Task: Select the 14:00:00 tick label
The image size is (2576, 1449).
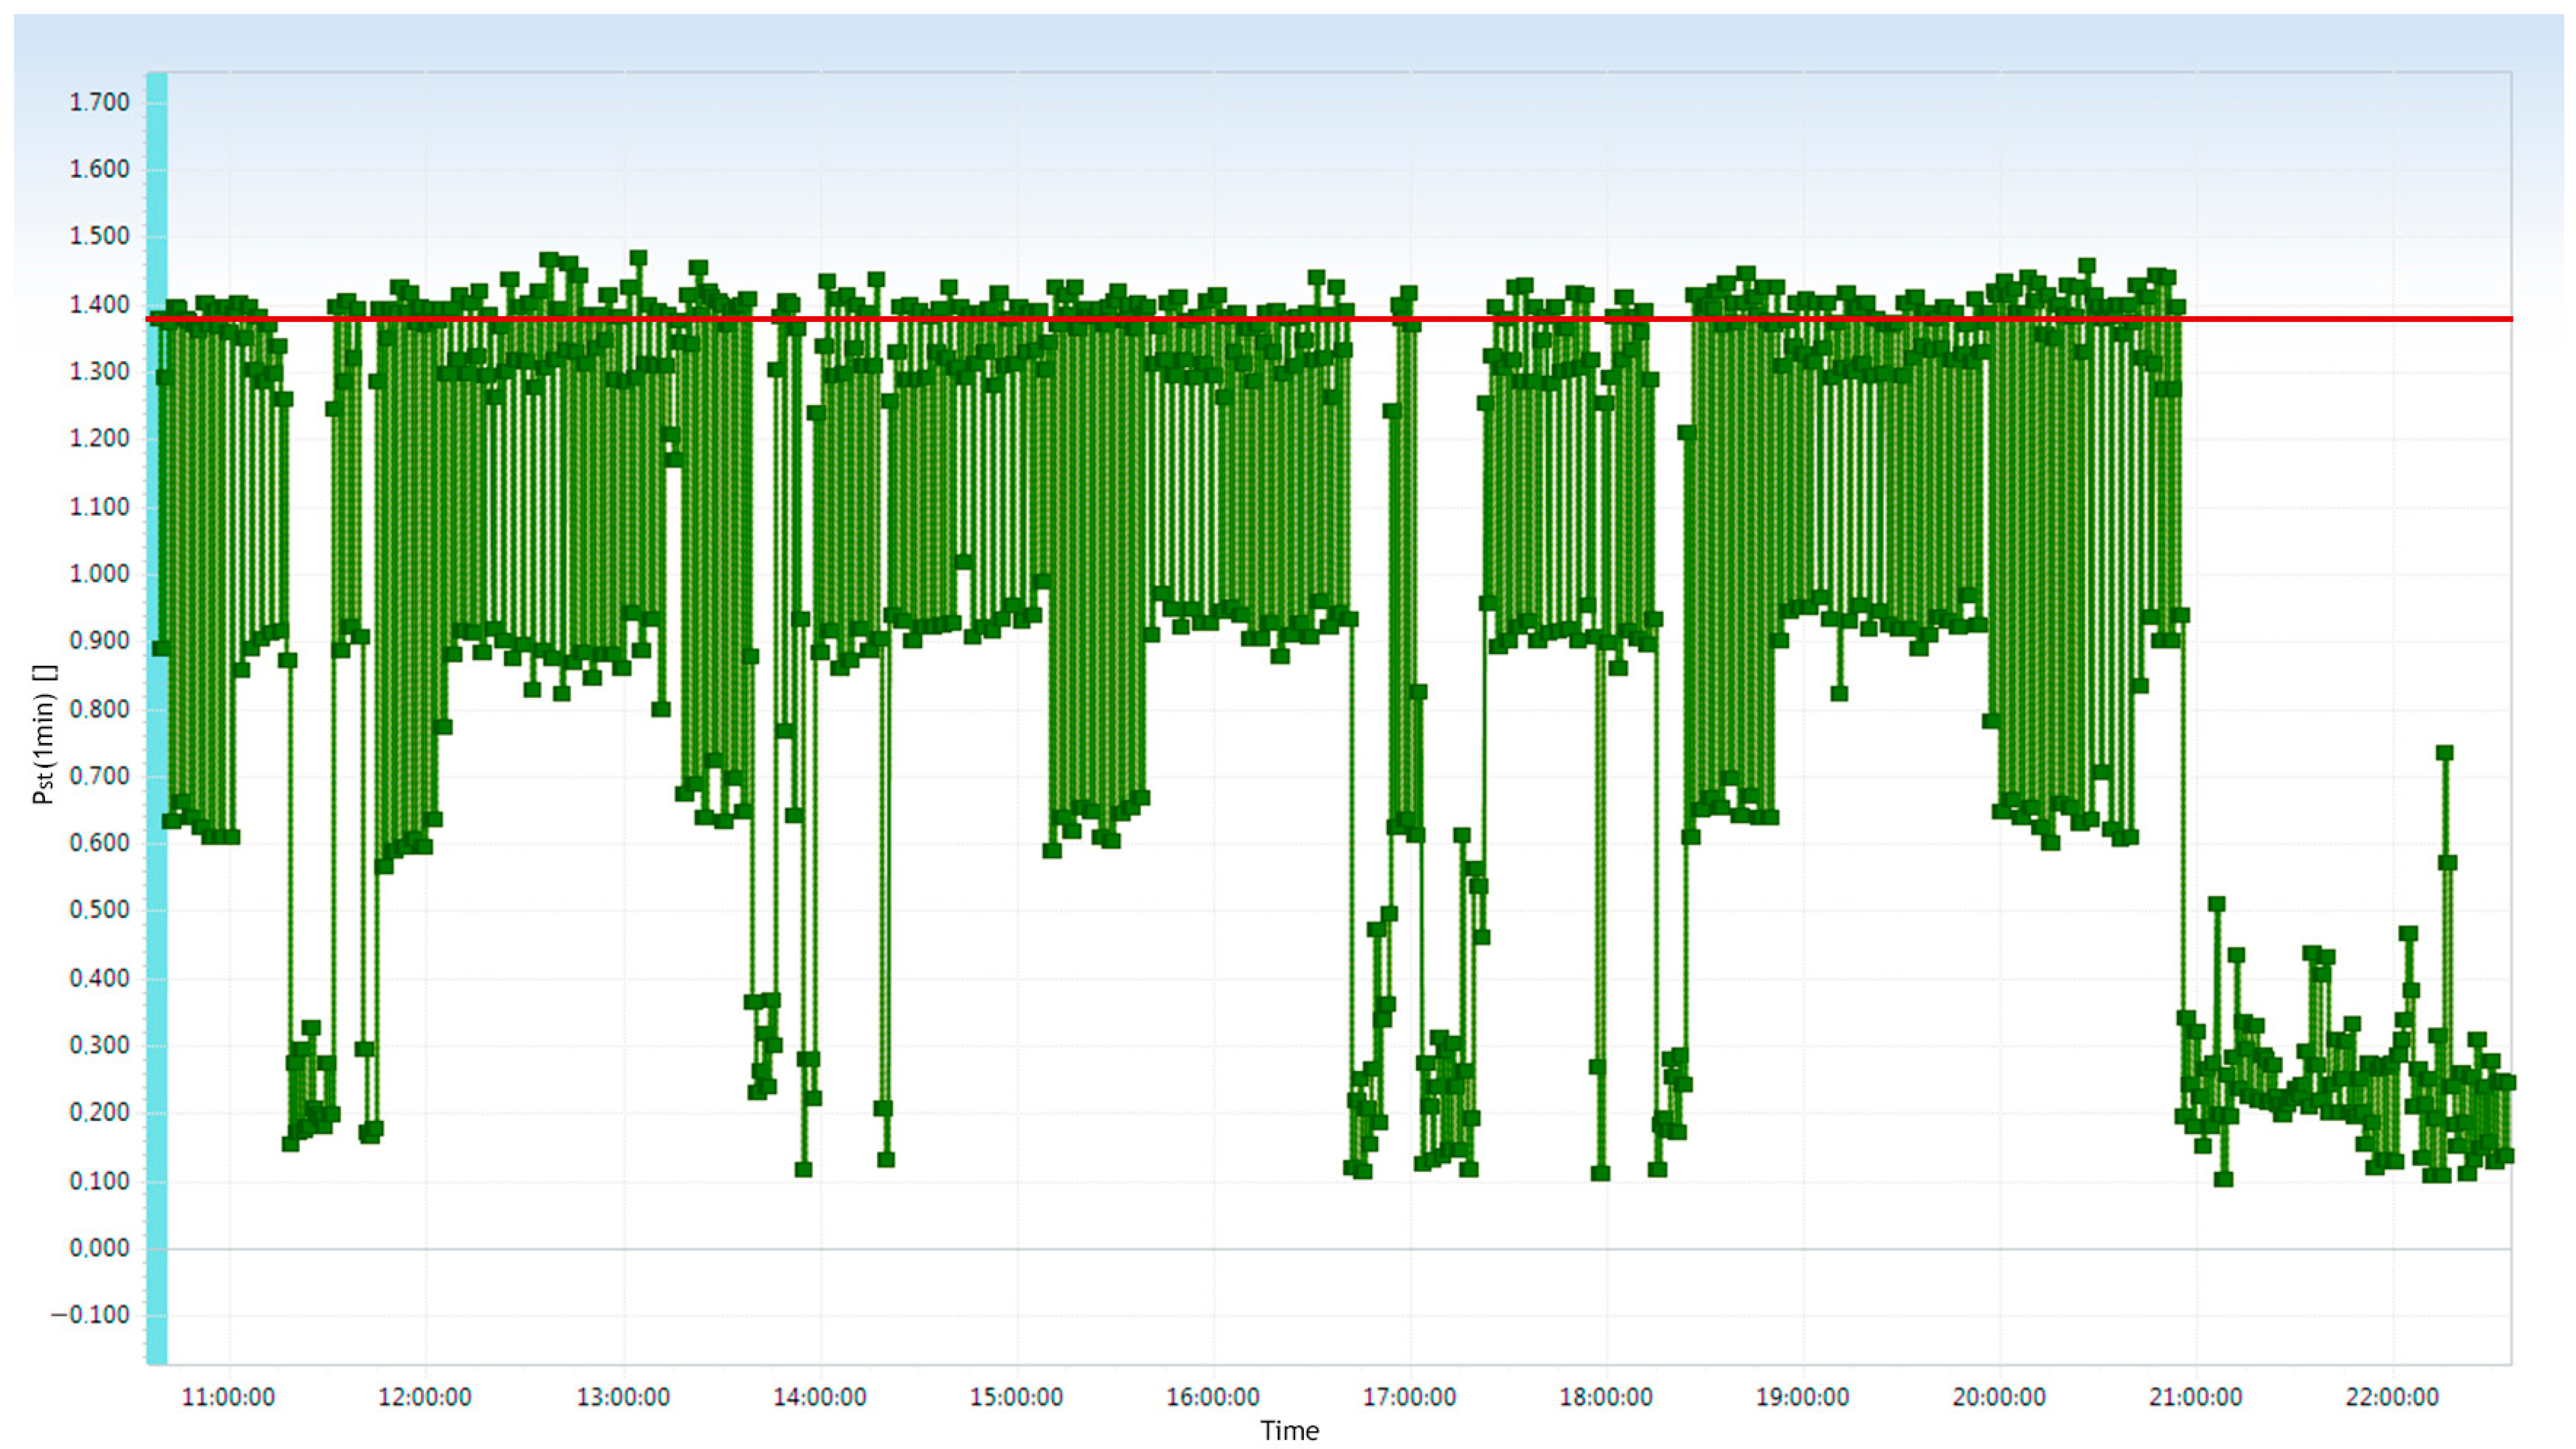Action: point(819,1397)
